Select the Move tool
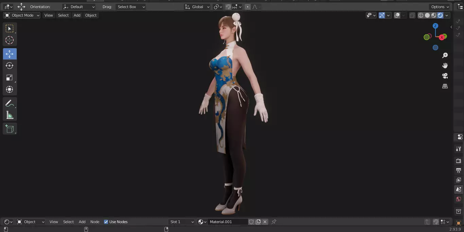Image resolution: width=464 pixels, height=232 pixels. (x=10, y=54)
